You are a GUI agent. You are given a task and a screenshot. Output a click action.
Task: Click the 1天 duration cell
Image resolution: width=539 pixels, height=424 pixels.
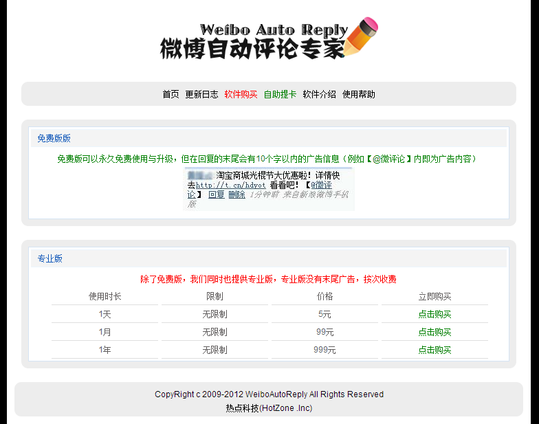tap(104, 314)
